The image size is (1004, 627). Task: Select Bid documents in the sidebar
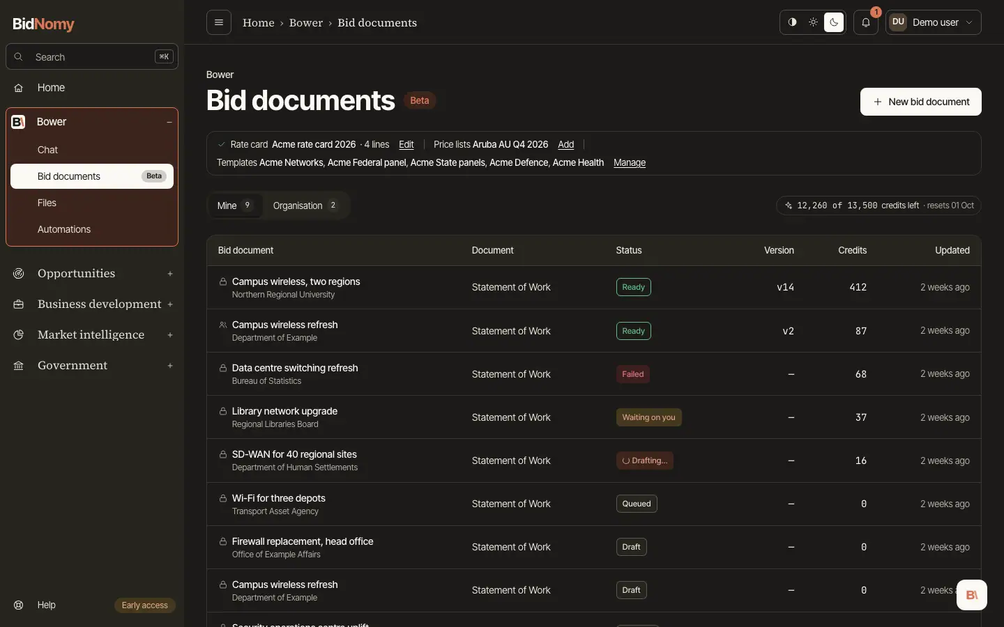tap(92, 176)
